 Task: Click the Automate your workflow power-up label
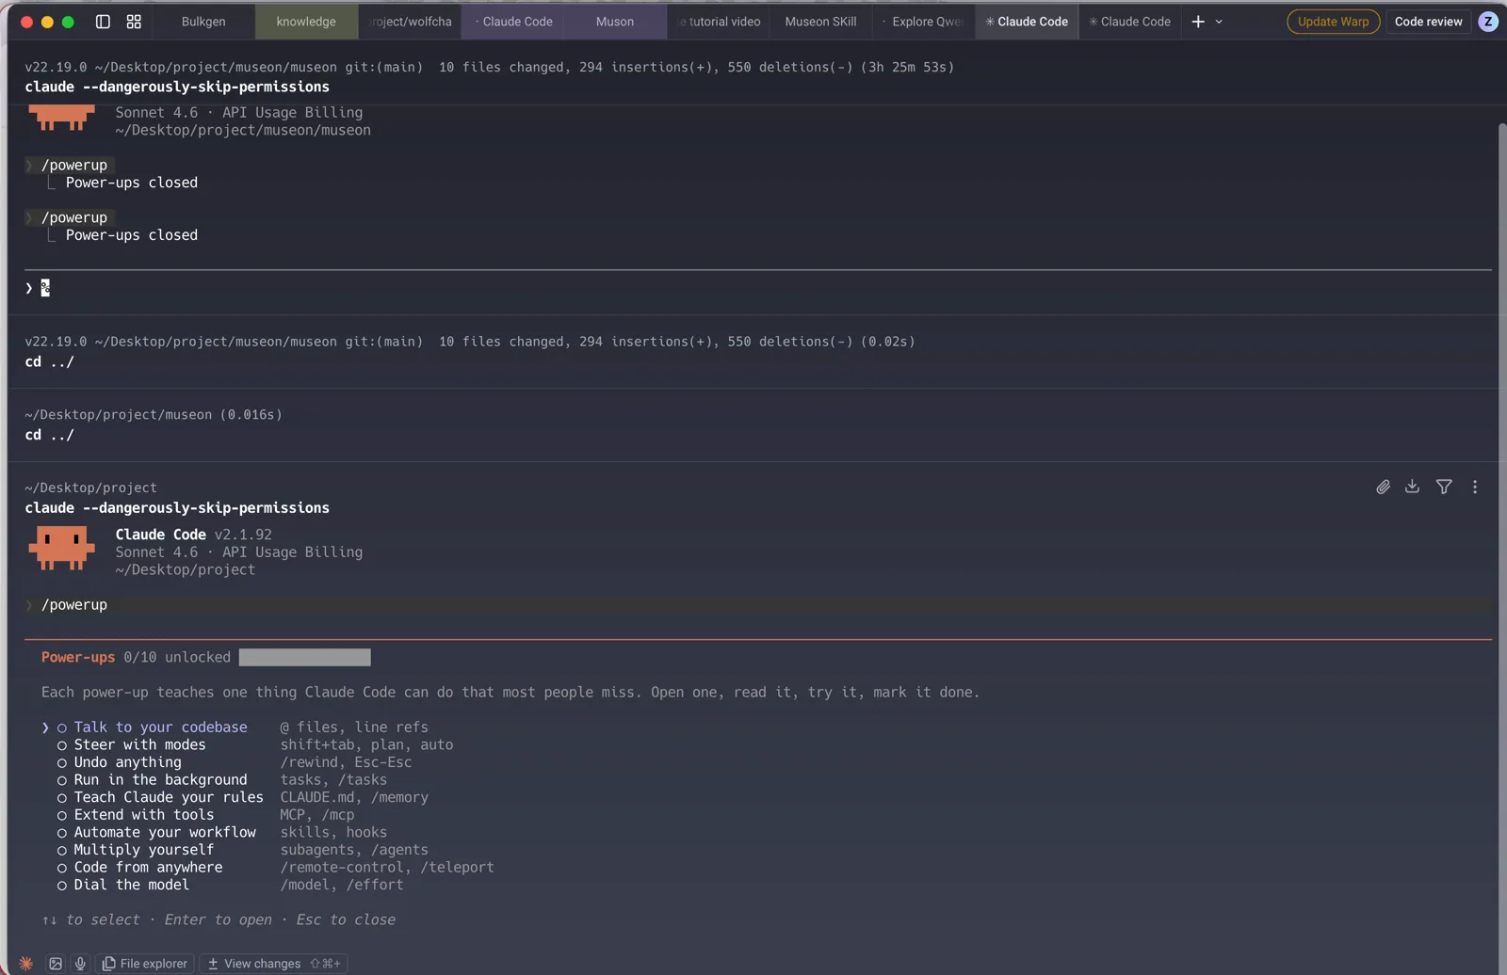pos(165,832)
